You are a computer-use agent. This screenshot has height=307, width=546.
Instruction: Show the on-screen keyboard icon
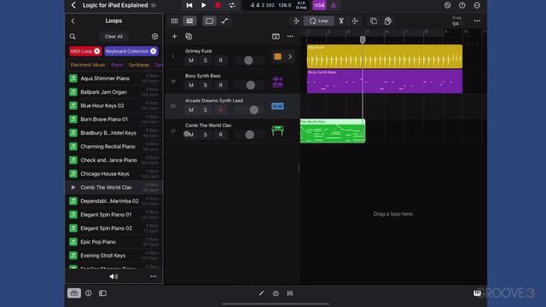[477, 293]
